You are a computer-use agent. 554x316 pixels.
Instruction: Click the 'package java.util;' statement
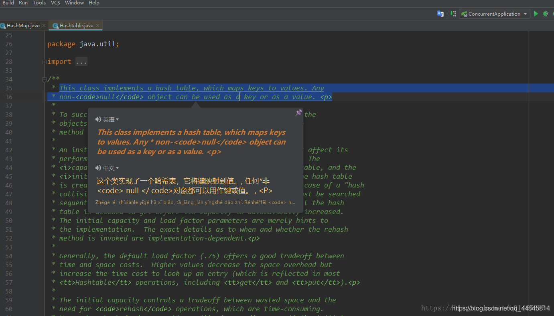pos(83,44)
